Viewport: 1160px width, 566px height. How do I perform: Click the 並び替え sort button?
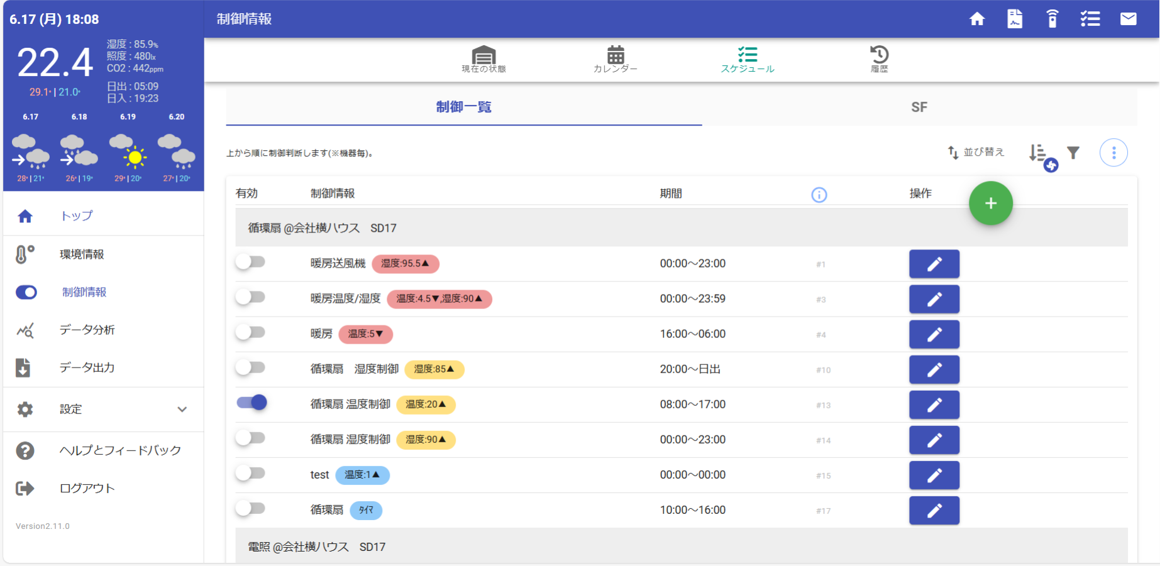976,152
